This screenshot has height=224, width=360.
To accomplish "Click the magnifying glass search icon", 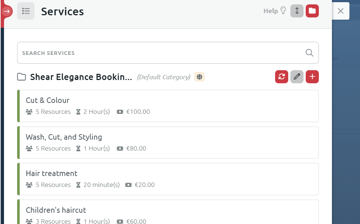I will coord(309,53).
